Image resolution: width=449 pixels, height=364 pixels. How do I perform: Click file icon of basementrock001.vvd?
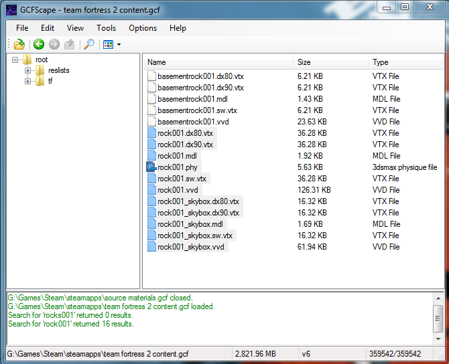151,122
